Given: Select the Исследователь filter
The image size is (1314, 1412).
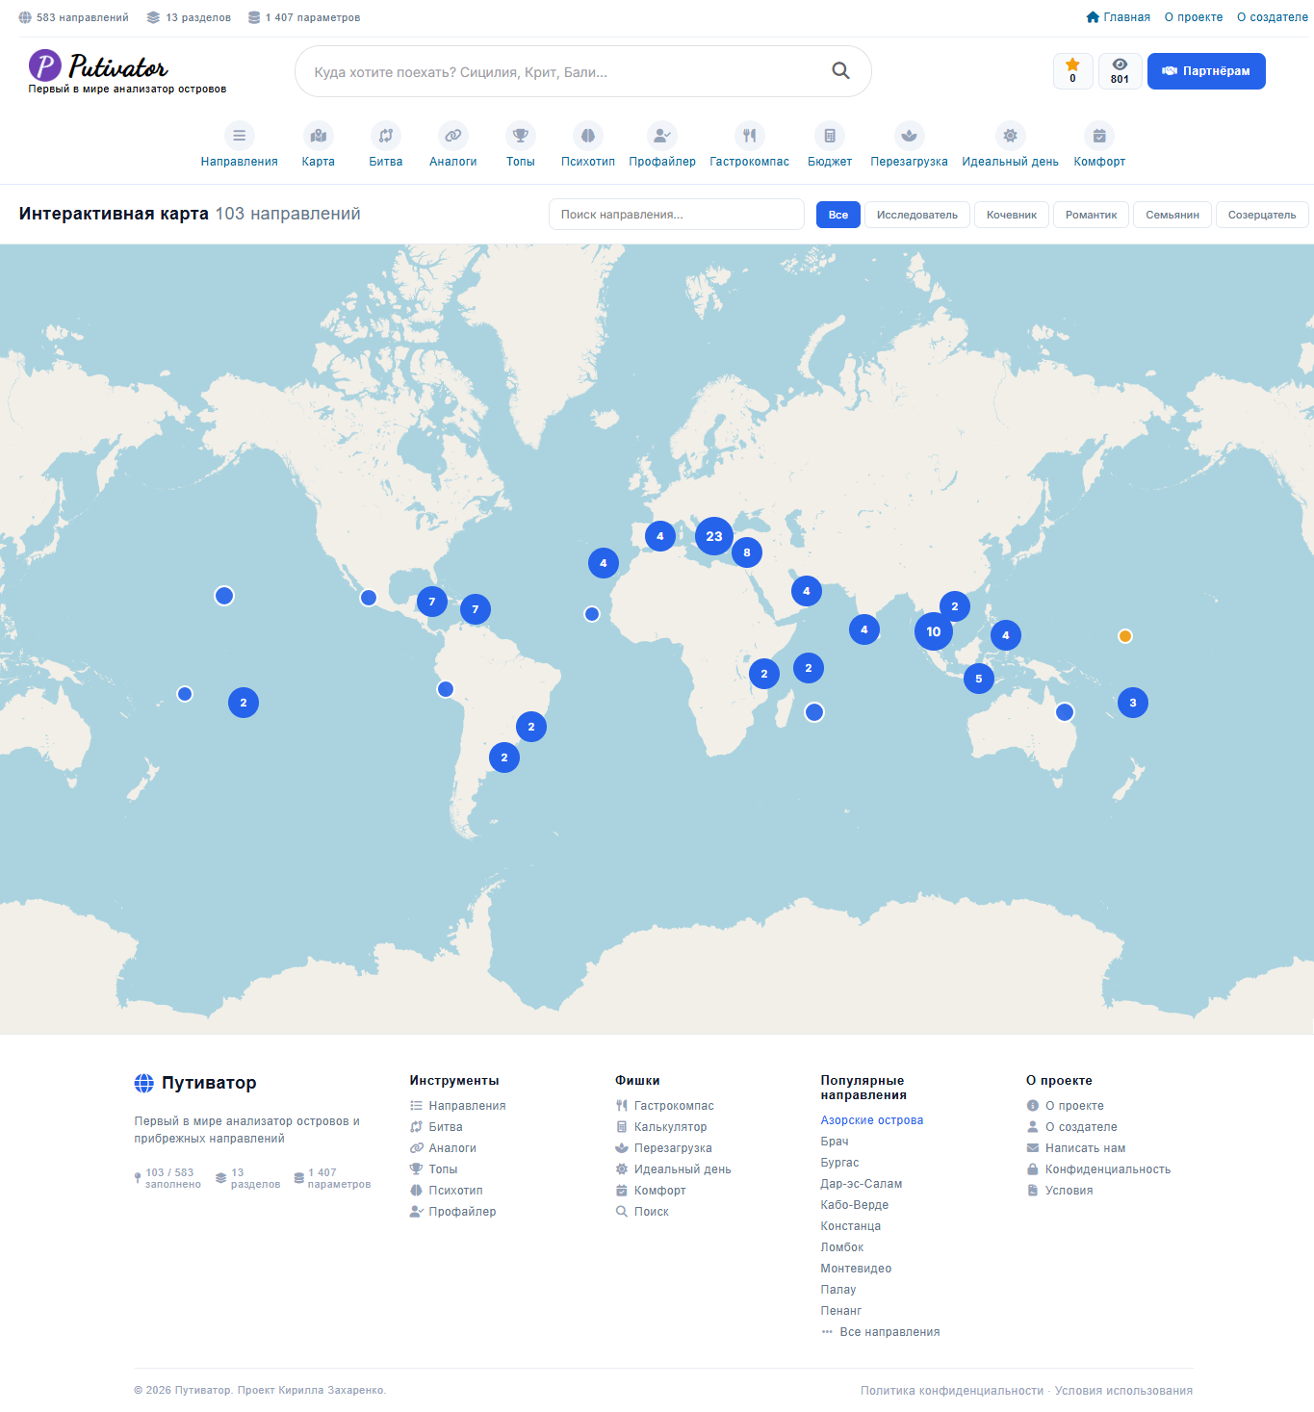Looking at the screenshot, I should point(917,215).
